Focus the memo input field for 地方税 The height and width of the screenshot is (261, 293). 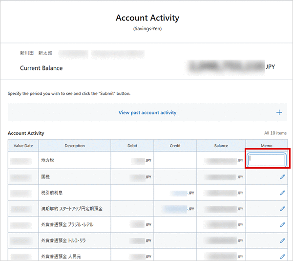(267, 160)
